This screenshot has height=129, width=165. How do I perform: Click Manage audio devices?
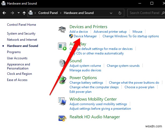coord(85,70)
